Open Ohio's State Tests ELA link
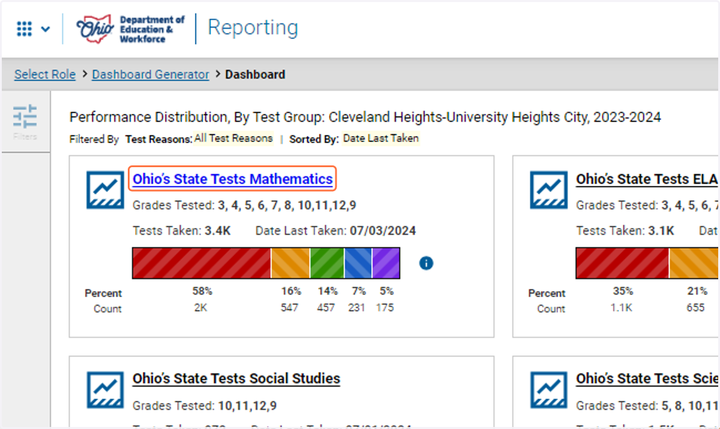720x429 pixels. (x=647, y=179)
